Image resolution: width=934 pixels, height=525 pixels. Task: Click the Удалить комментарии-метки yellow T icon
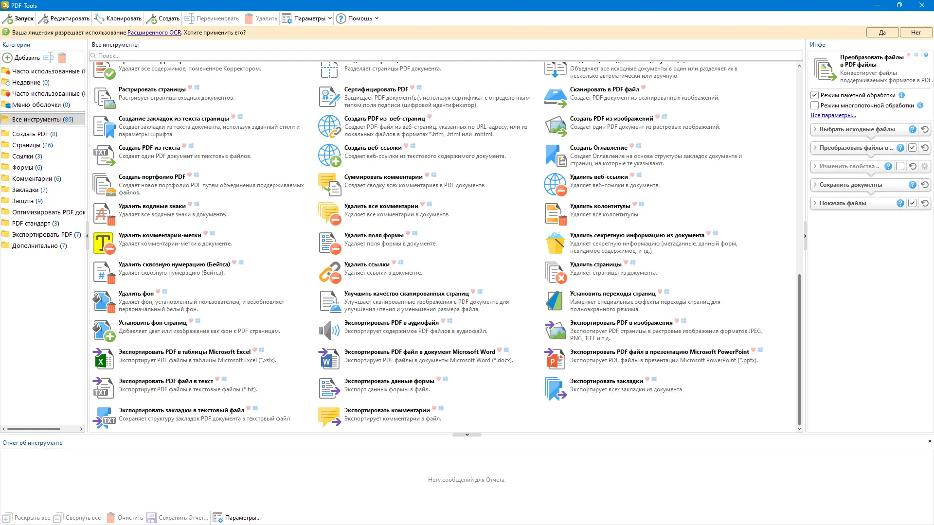(103, 243)
